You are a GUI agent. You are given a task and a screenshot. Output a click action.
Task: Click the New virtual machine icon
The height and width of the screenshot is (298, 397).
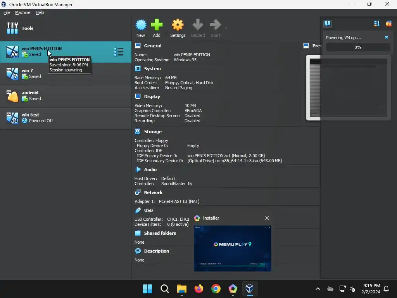tap(141, 25)
